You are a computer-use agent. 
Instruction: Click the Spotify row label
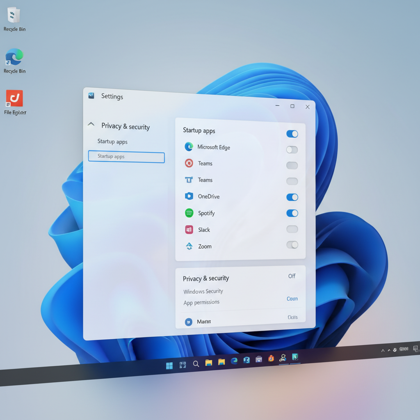[206, 213]
